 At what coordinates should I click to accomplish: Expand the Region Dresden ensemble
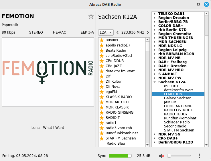155,18
